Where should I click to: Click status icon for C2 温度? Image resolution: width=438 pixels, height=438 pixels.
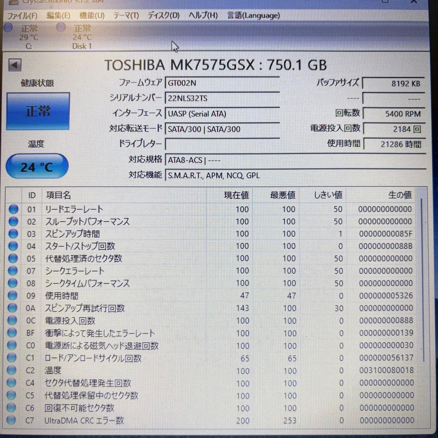pyautogui.click(x=11, y=370)
